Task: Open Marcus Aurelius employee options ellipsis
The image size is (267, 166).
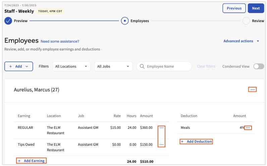Action: [x=252, y=90]
